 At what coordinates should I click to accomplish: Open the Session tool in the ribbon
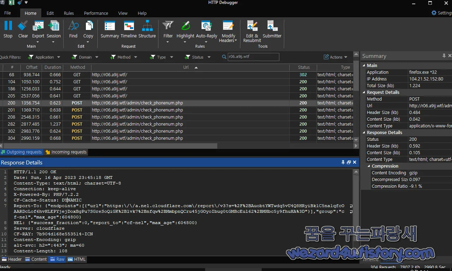pyautogui.click(x=54, y=32)
